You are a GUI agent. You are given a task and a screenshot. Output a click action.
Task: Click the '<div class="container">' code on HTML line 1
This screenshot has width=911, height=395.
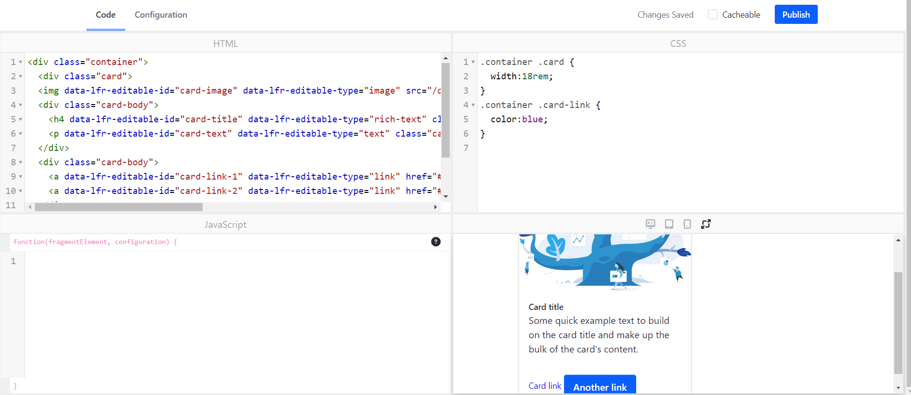pos(88,62)
